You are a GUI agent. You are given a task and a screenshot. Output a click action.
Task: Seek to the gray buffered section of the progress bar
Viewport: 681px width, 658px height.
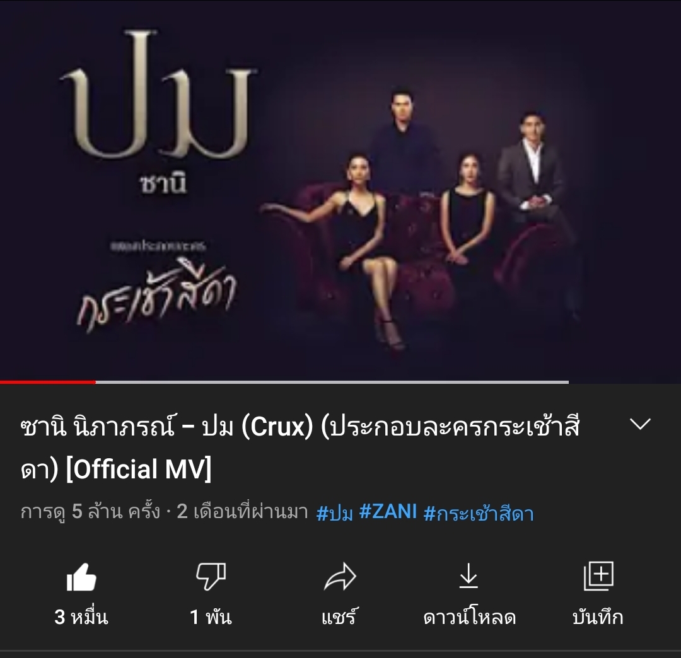coord(332,382)
